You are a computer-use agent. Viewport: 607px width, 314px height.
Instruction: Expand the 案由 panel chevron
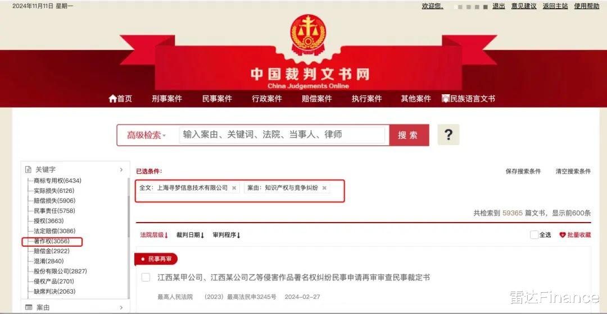(121, 307)
